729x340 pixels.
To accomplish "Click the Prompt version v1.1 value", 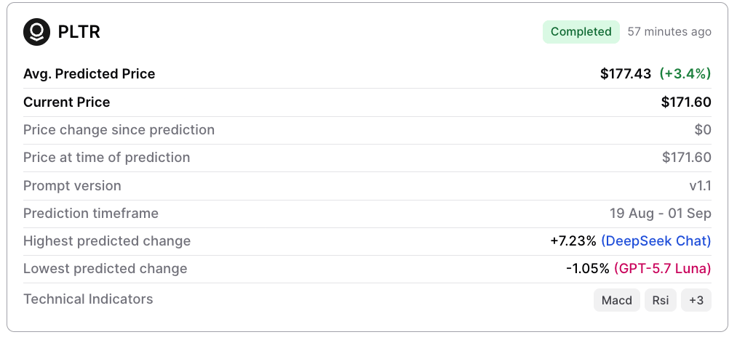I will point(700,186).
